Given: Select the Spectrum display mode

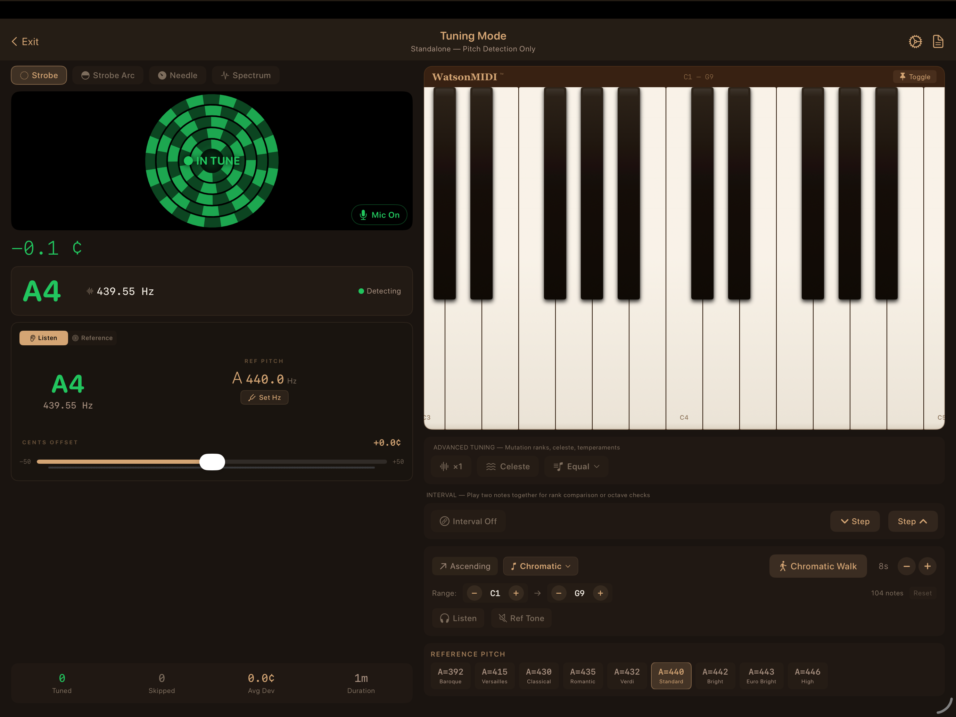Looking at the screenshot, I should (246, 75).
